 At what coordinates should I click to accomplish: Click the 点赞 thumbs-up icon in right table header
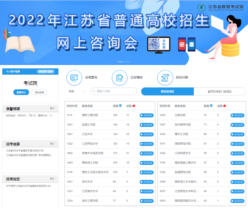225,106
